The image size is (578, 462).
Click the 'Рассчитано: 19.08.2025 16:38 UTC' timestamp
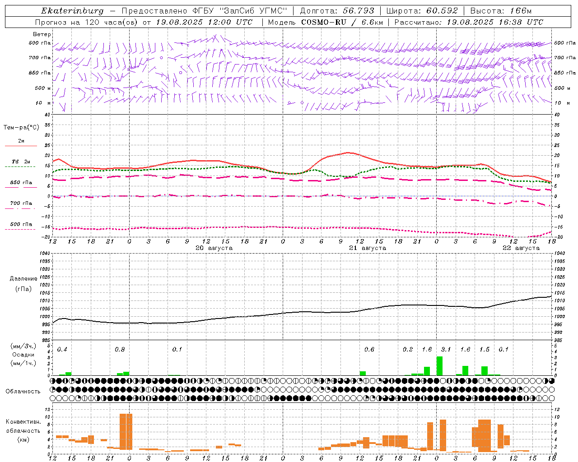point(469,22)
